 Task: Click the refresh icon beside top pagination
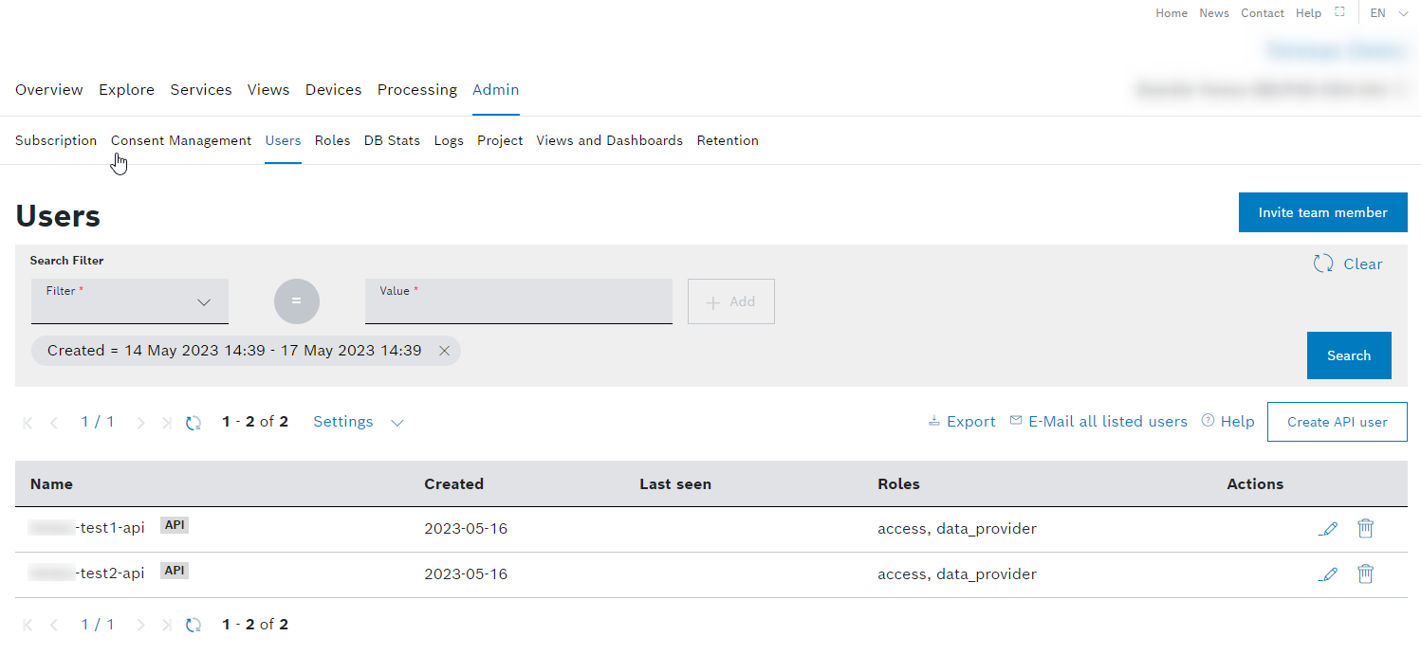(194, 423)
